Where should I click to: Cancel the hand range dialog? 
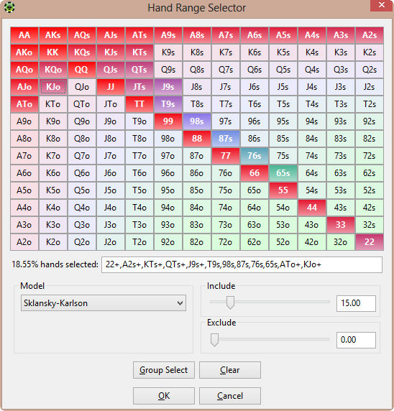pyautogui.click(x=230, y=395)
